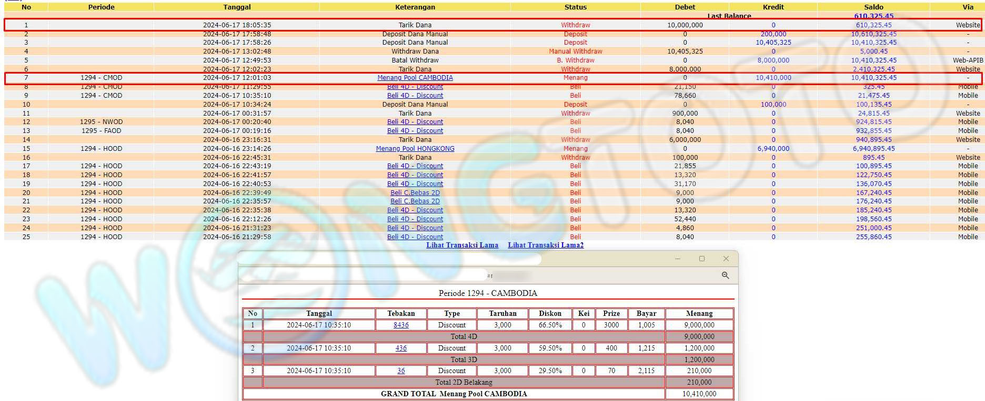Image resolution: width=985 pixels, height=401 pixels.
Task: Click Beli C.Bebas 2D in row 20
Action: coord(415,193)
